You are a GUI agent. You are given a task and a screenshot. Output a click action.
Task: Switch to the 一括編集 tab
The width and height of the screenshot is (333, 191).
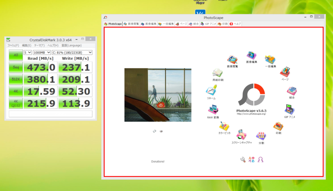(166, 24)
